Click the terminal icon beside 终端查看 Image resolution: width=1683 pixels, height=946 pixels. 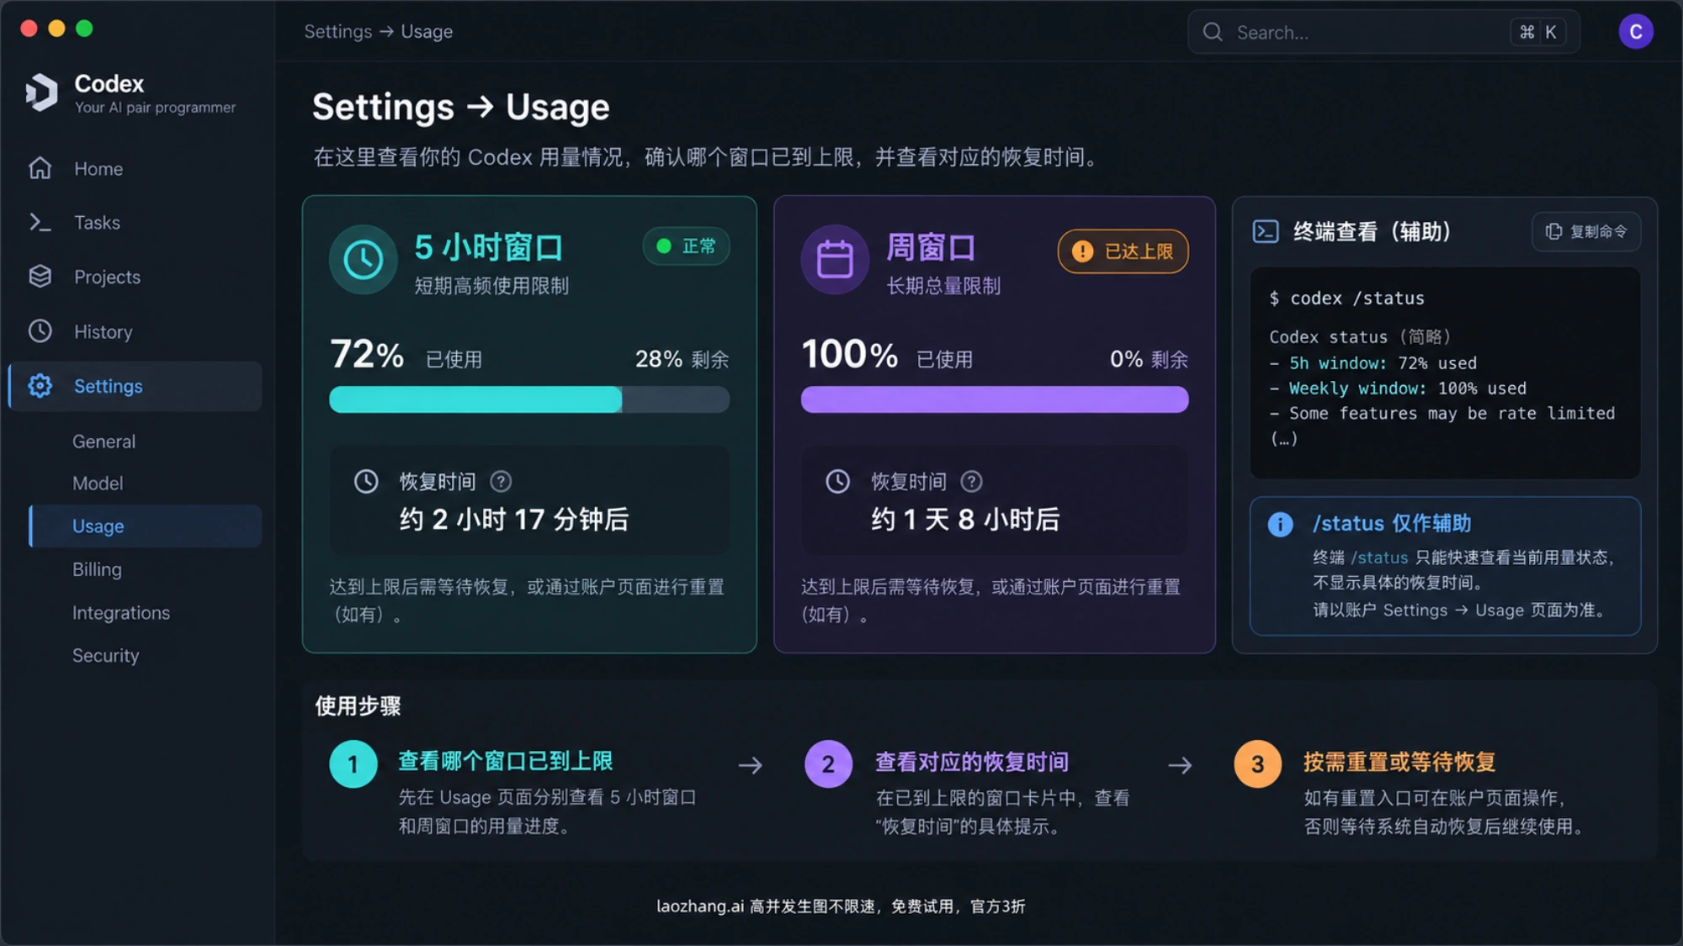[x=1266, y=231]
